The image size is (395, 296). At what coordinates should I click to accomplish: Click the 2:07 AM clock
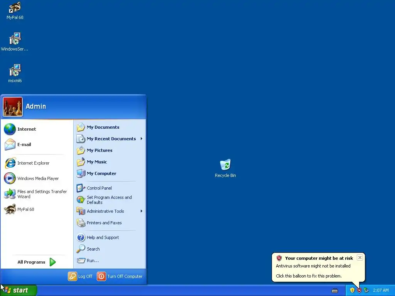[381, 291]
